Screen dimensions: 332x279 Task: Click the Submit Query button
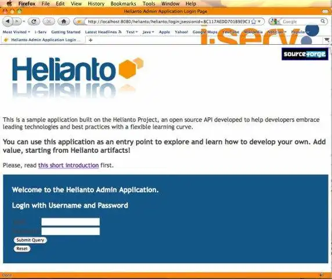click(30, 240)
